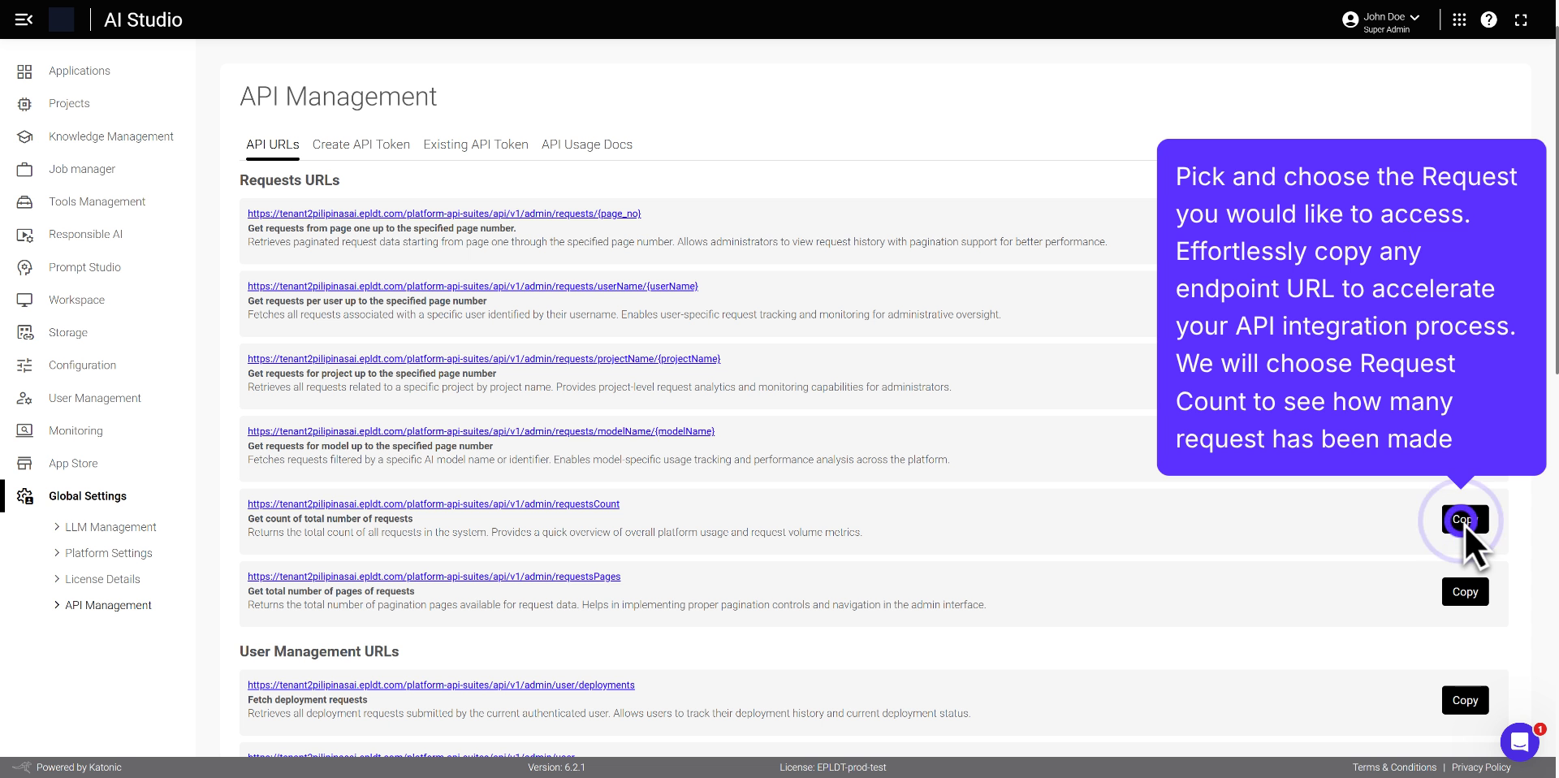Launch Prompt Studio
Screen dimensions: 1559x778
(x=84, y=267)
